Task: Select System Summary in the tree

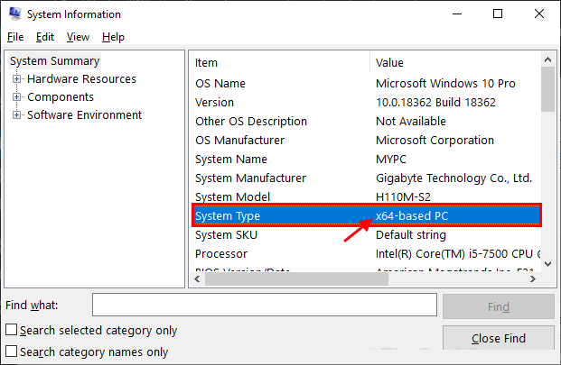Action: point(54,61)
